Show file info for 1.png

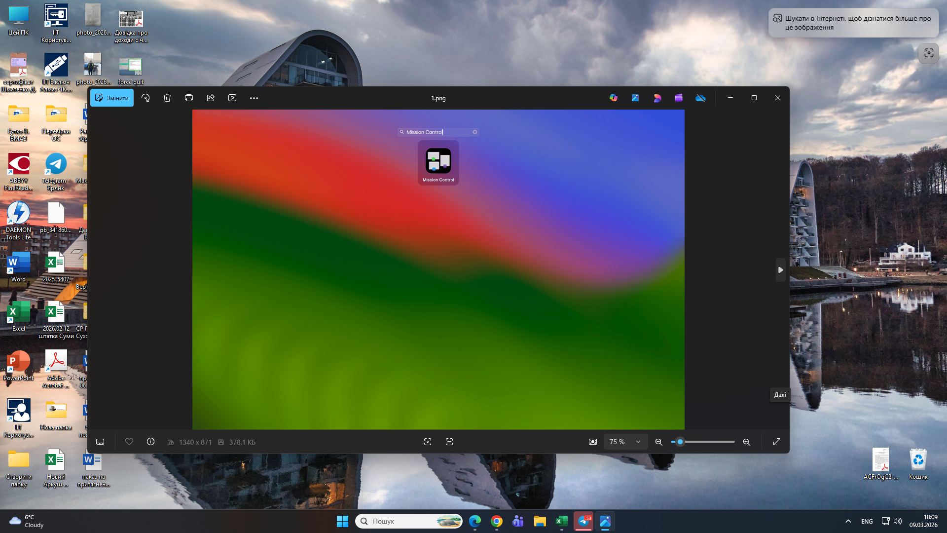coord(150,442)
